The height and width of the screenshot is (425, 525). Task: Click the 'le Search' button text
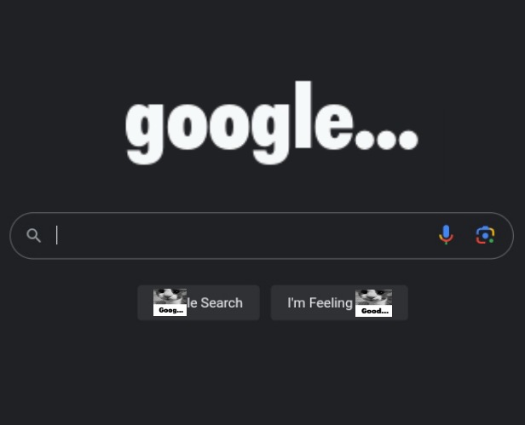pos(215,303)
